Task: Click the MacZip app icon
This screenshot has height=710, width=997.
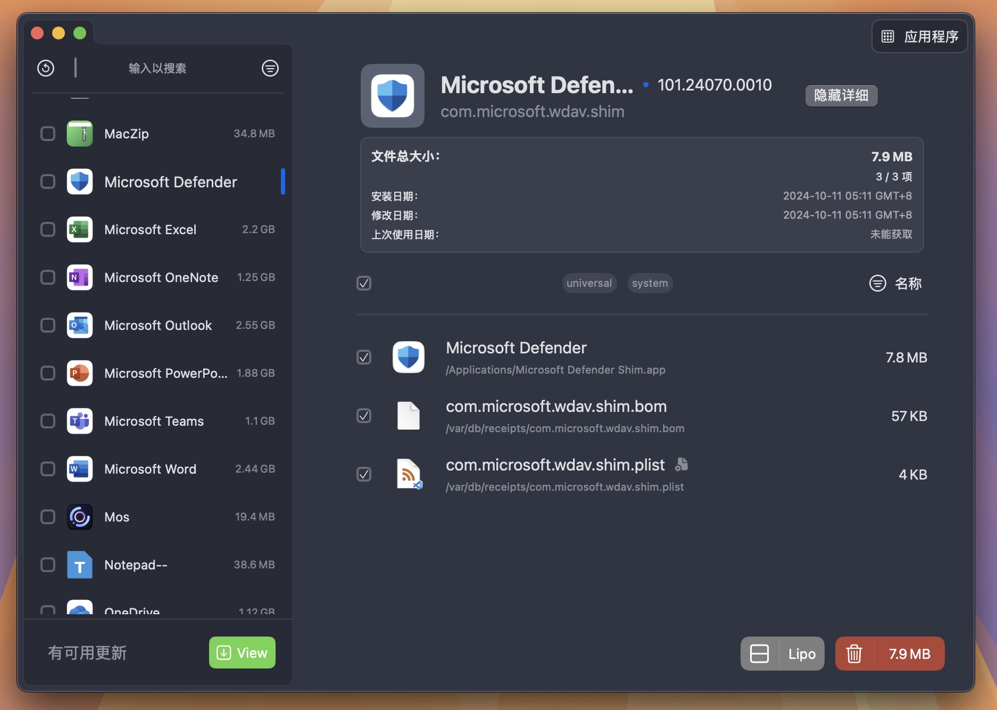Action: click(x=79, y=134)
